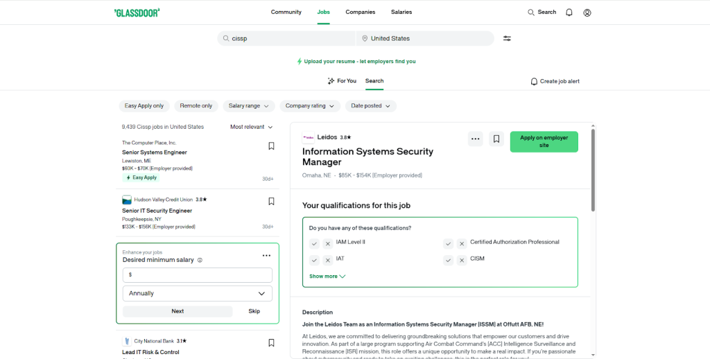Open more options menu for Leidos job
The width and height of the screenshot is (710, 359).
coord(475,139)
